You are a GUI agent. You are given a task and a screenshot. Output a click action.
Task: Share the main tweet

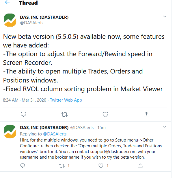pyautogui.click(x=146, y=115)
